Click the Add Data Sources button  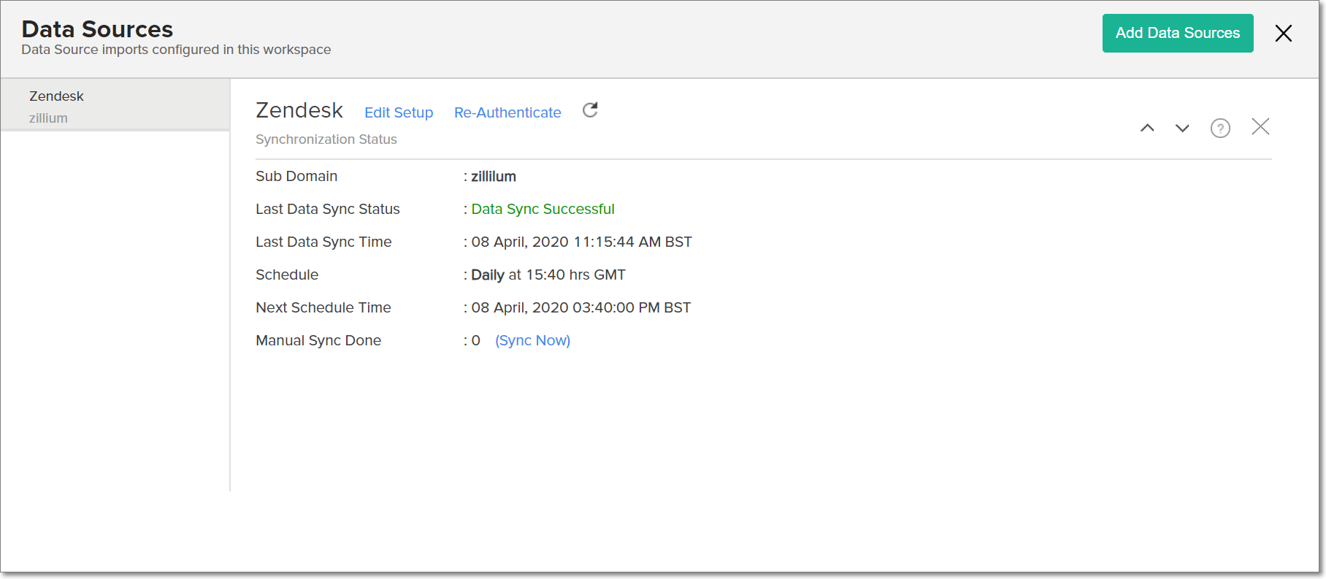pyautogui.click(x=1177, y=34)
